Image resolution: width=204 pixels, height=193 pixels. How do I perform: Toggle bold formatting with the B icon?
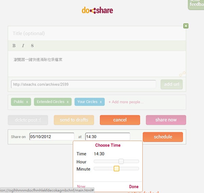14,46
